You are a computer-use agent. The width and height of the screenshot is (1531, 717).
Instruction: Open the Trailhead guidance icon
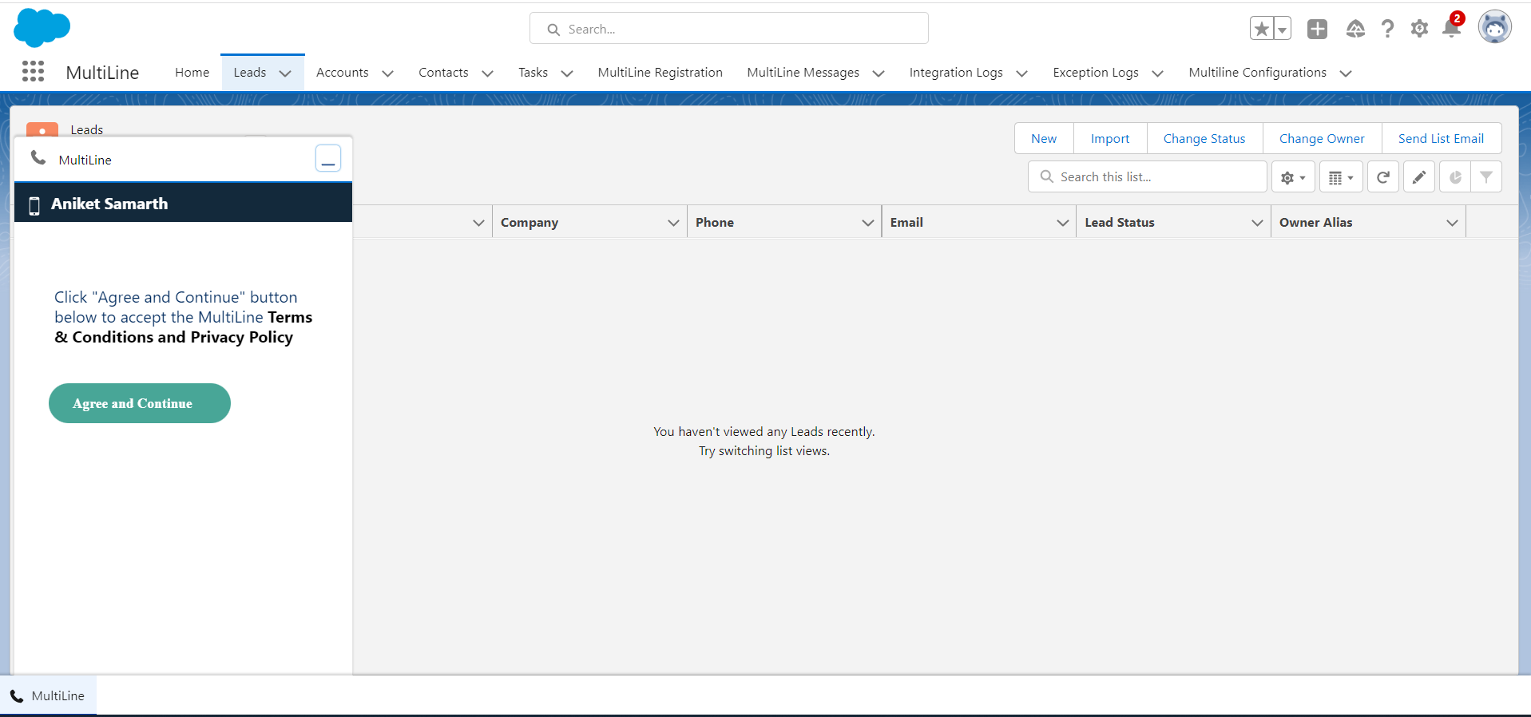click(1355, 30)
